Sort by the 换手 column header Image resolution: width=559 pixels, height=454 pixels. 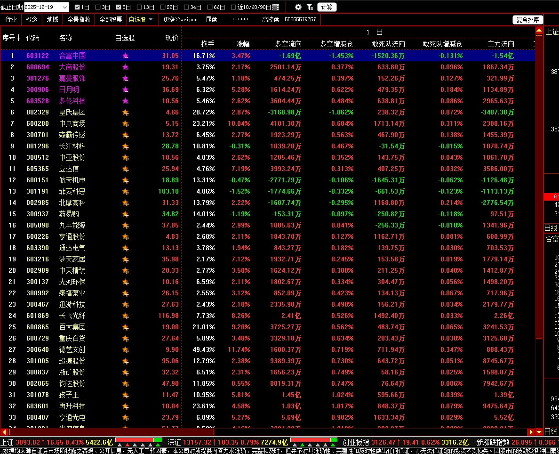[208, 44]
